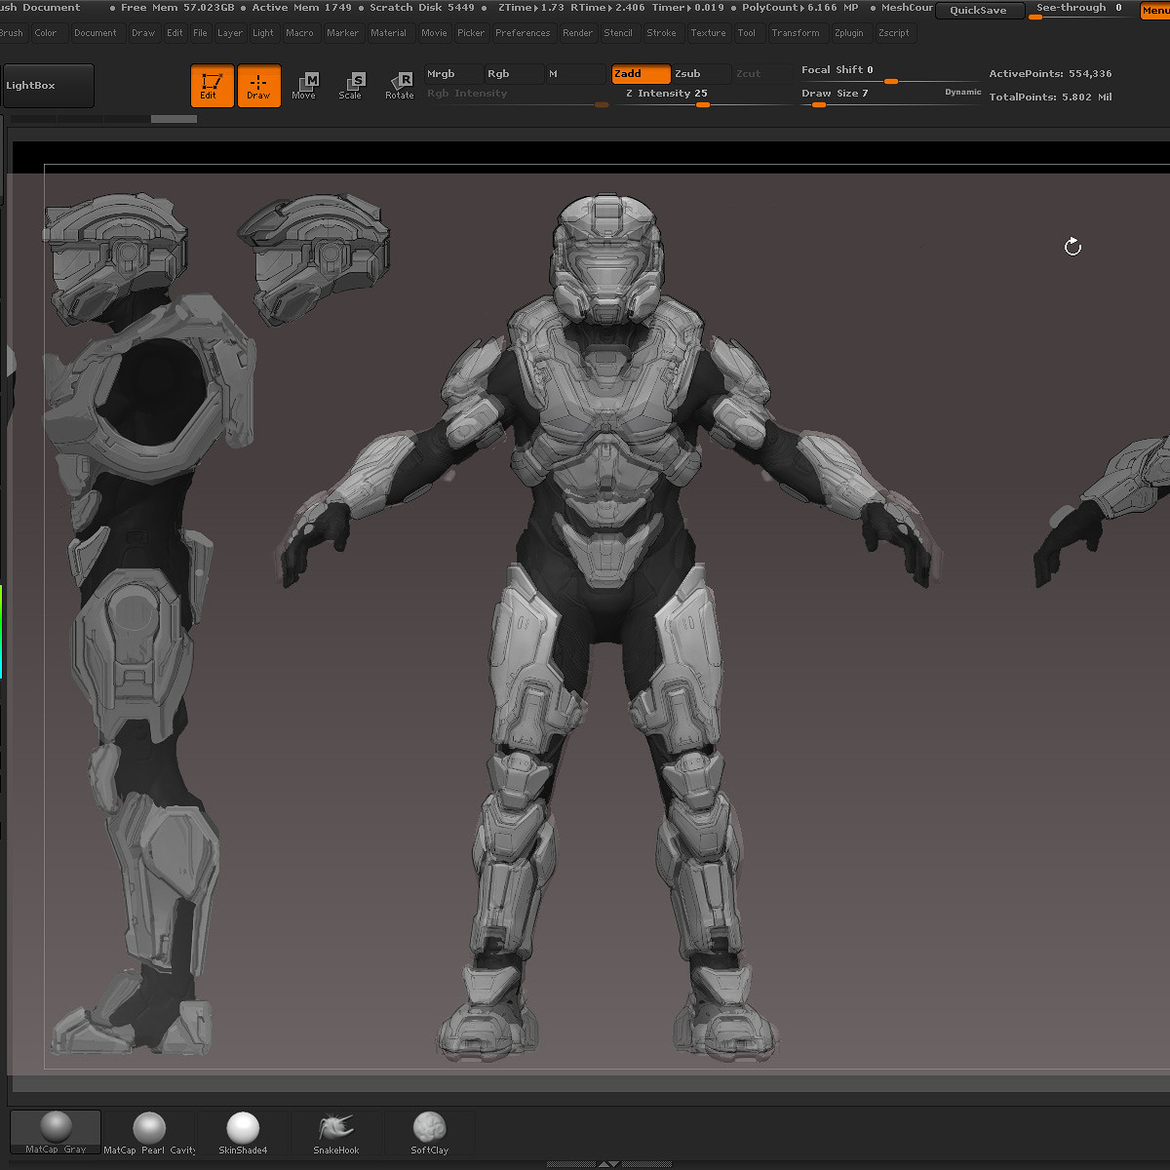The height and width of the screenshot is (1170, 1170).
Task: Select the Rotate transform tool
Action: (x=400, y=86)
